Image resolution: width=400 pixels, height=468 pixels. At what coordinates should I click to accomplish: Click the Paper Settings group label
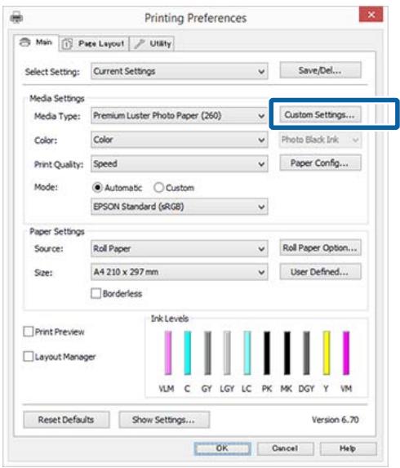click(57, 232)
